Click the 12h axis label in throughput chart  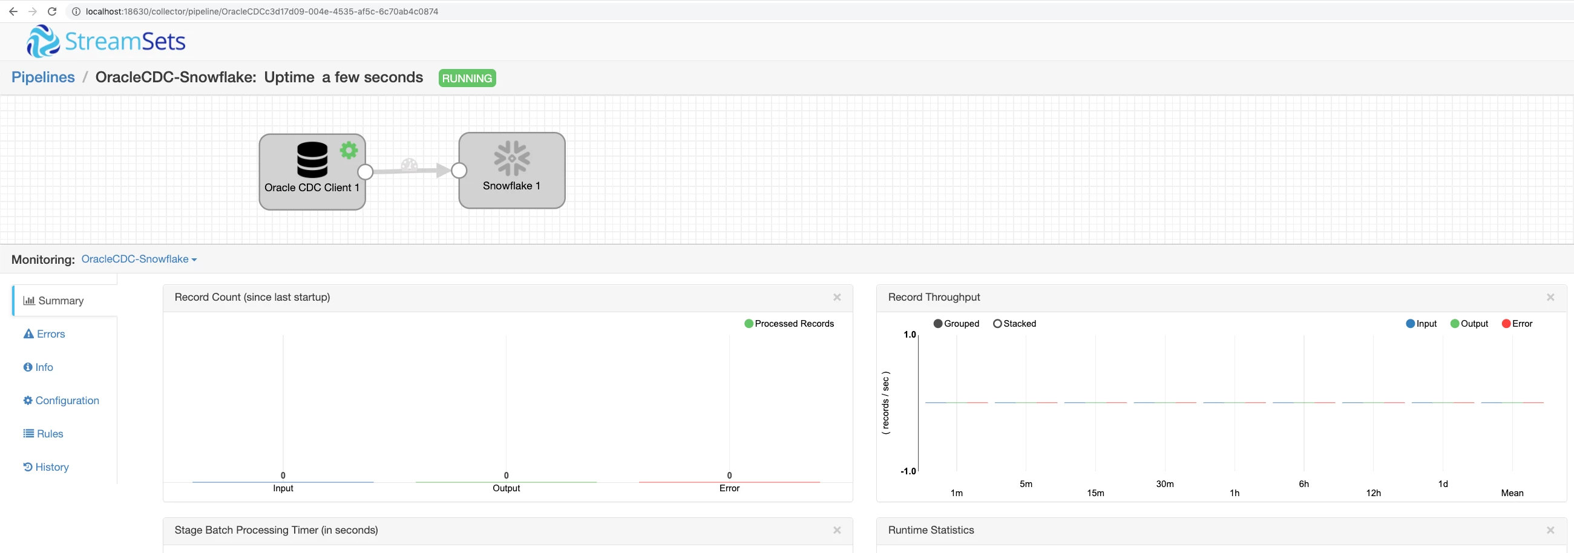[1373, 492]
